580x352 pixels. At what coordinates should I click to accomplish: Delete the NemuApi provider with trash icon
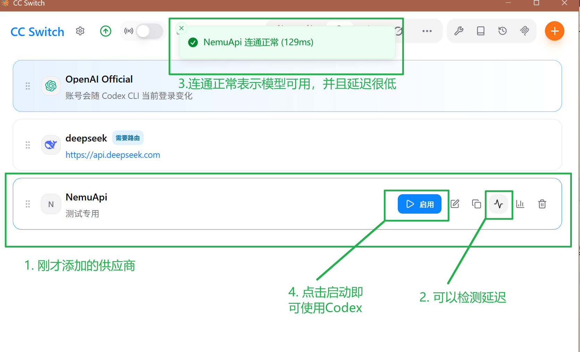(542, 204)
